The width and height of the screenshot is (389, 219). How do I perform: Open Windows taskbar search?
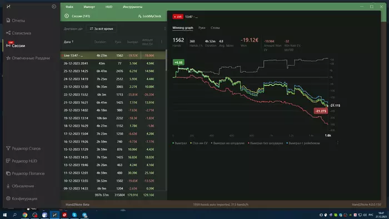coord(14,215)
